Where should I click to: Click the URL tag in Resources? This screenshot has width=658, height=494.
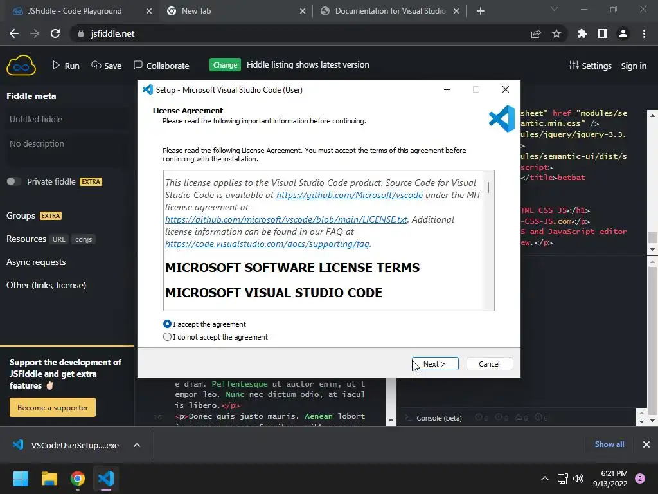(x=58, y=239)
